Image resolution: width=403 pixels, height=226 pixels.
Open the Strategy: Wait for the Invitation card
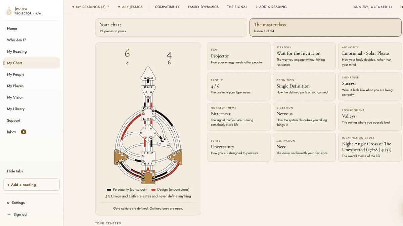[304, 56]
